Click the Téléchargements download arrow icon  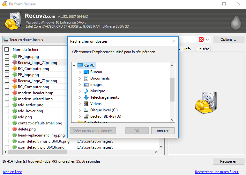pos(86,97)
